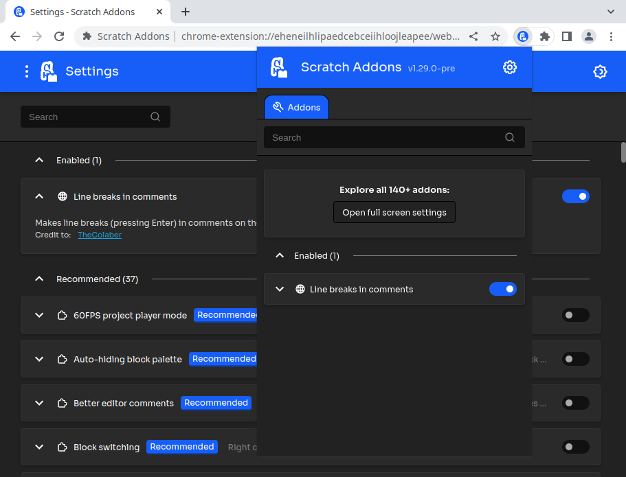This screenshot has height=477, width=626.
Task: Reload the current page
Action: pos(59,36)
